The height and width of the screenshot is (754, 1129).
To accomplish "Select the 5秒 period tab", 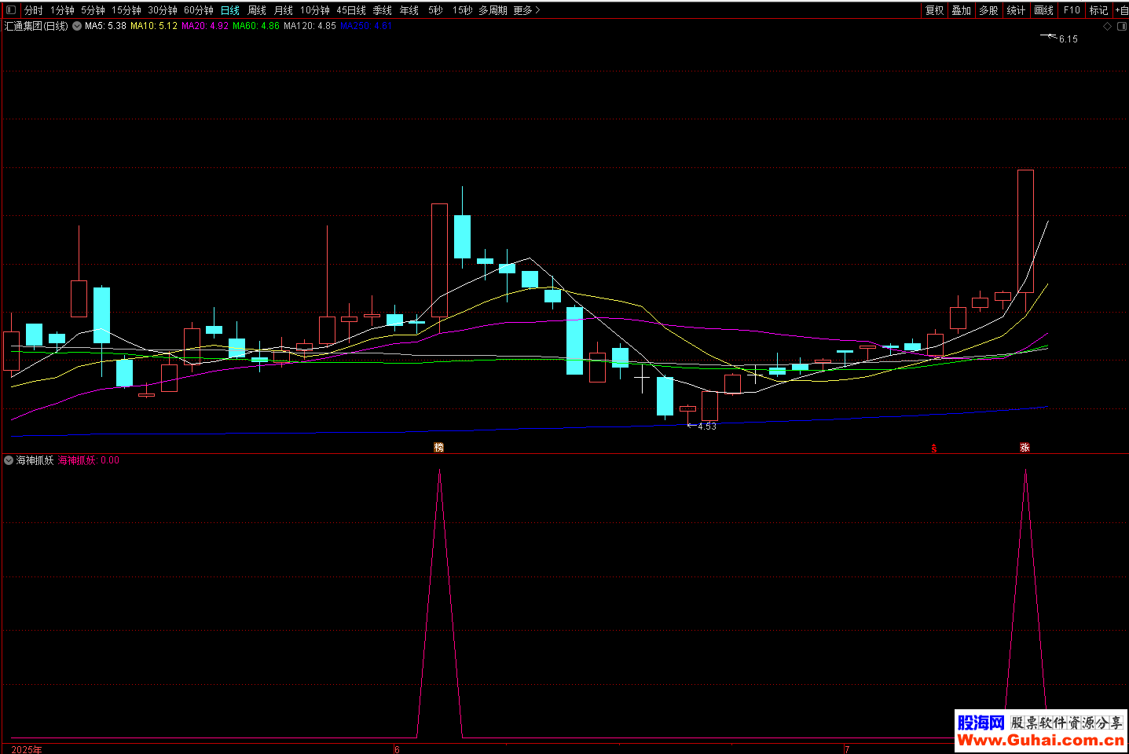I will [x=435, y=10].
